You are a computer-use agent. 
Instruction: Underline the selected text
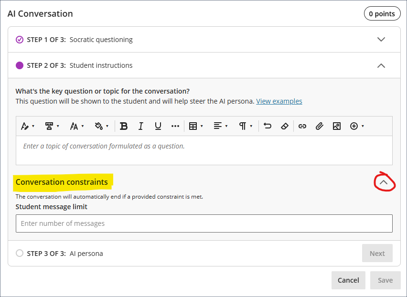click(x=158, y=126)
